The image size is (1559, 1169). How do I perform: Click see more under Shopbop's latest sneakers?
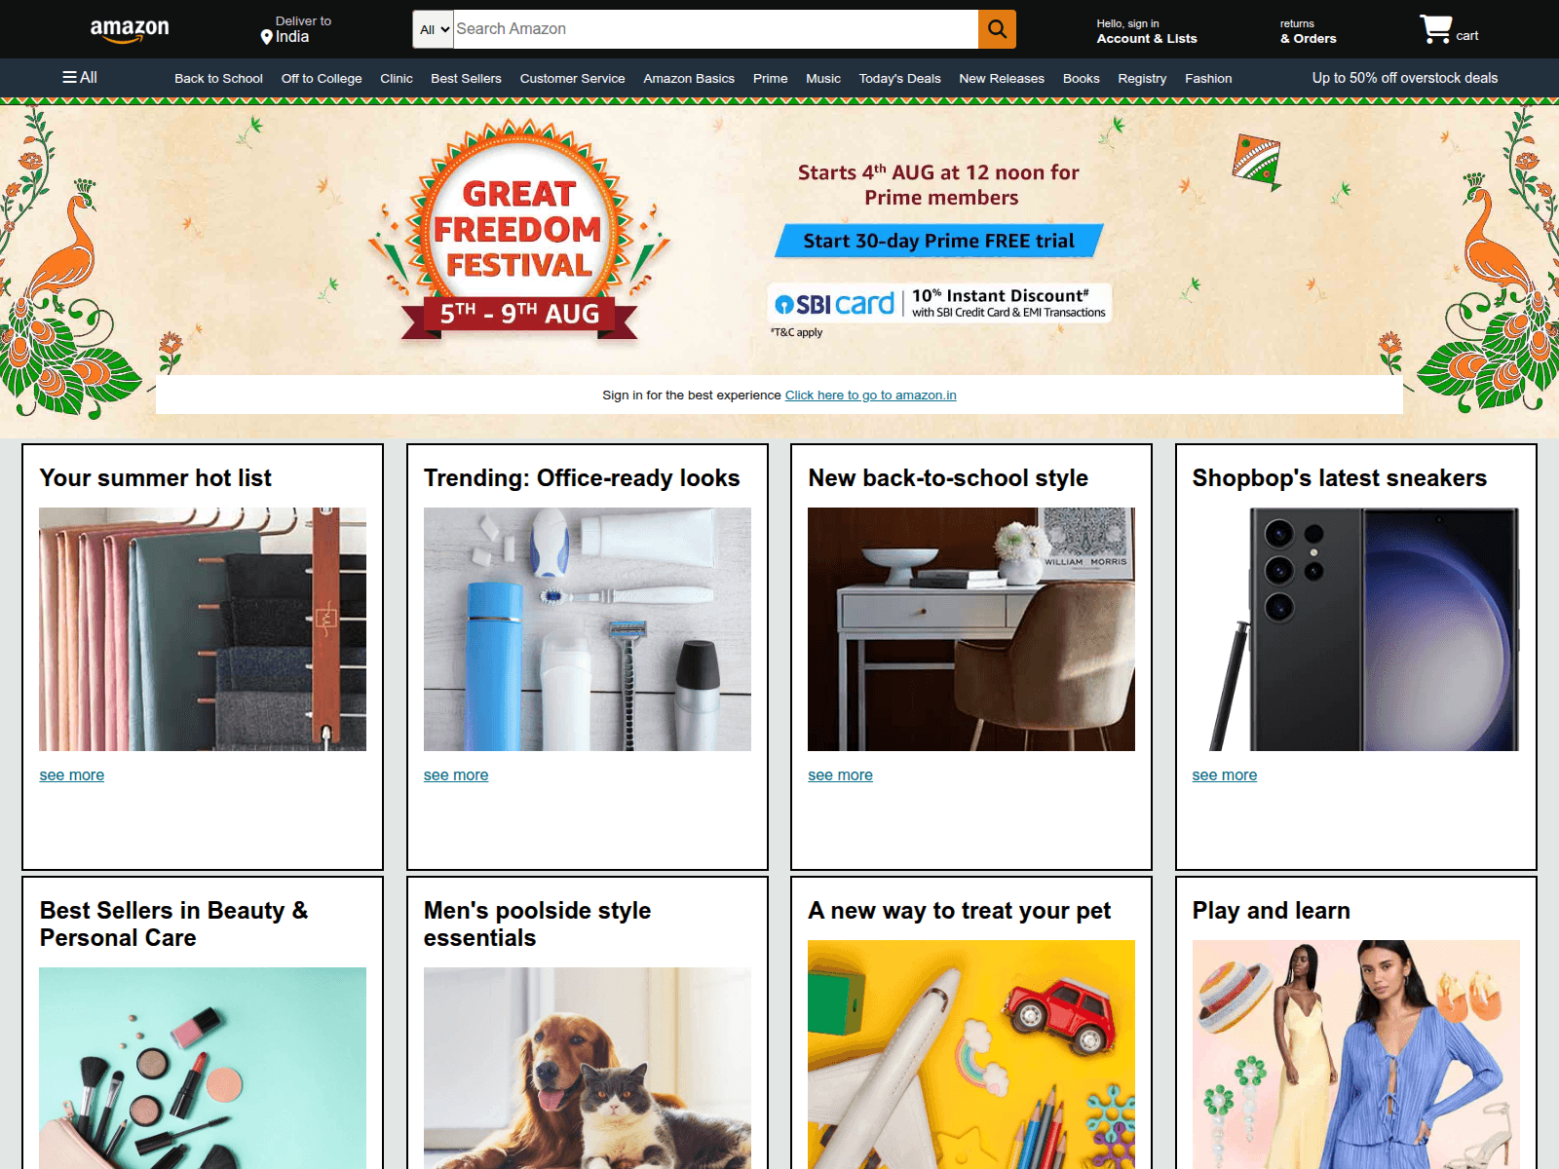(1225, 774)
